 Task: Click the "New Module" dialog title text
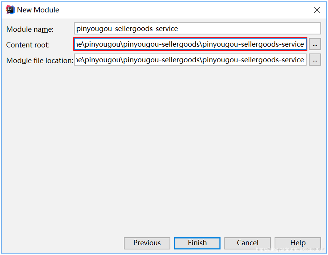(38, 10)
